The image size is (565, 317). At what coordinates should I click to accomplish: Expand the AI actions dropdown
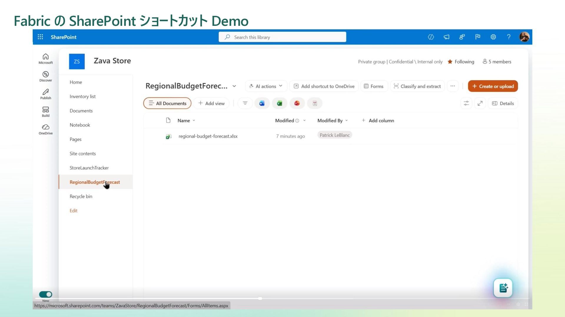coord(266,86)
